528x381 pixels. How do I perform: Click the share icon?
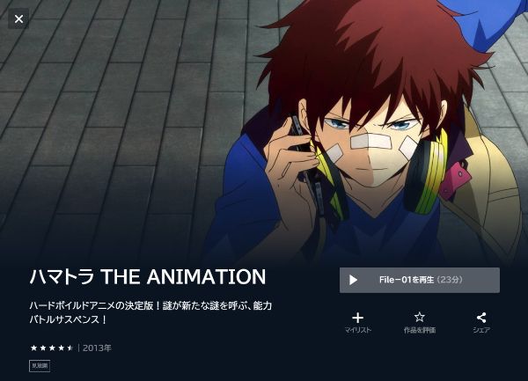481,318
